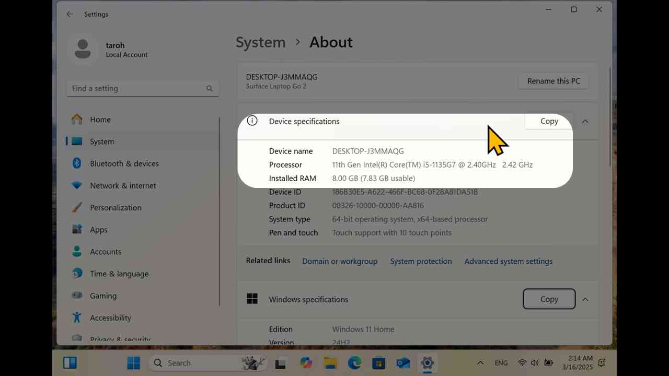Screen dimensions: 669x376
Task: Click the search magnifier in Find a setting
Action: [209, 89]
